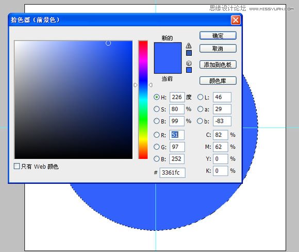This screenshot has width=299, height=252.
Task: Click the C field showing 82
Action: click(221, 135)
